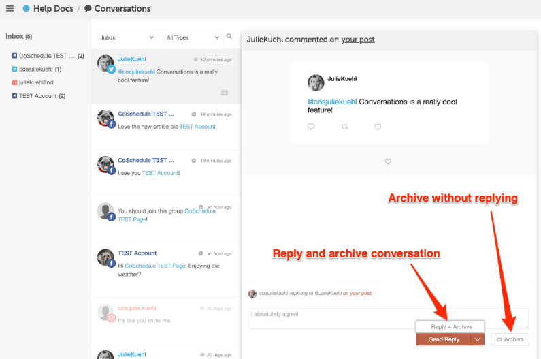Click the archive icon on JulieKuehl's 10 minutes ago message

coord(225,93)
